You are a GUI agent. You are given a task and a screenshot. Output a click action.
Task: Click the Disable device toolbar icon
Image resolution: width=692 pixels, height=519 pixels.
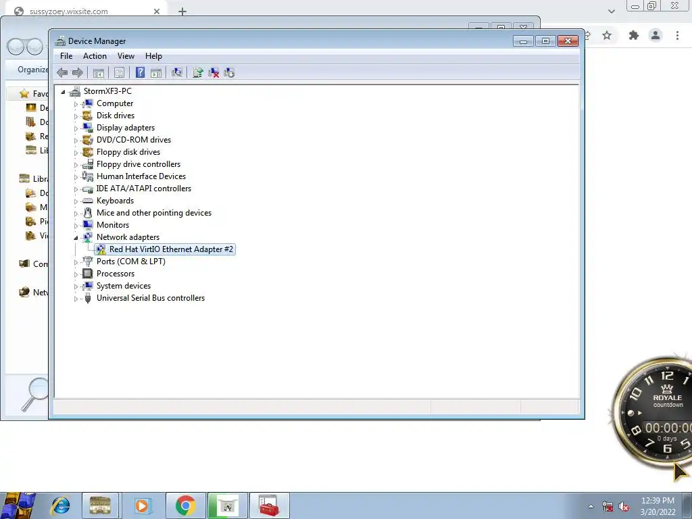229,73
